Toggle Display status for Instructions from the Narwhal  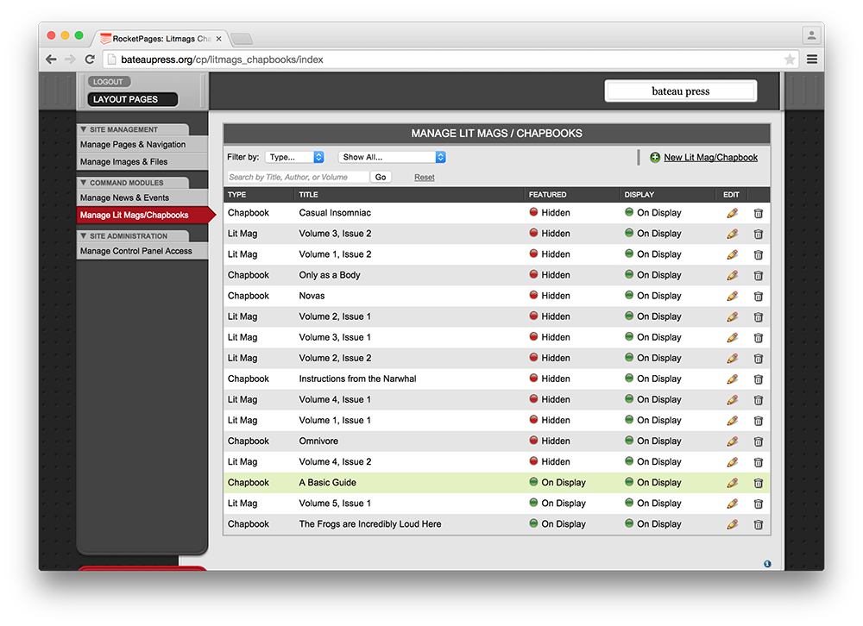coord(629,379)
